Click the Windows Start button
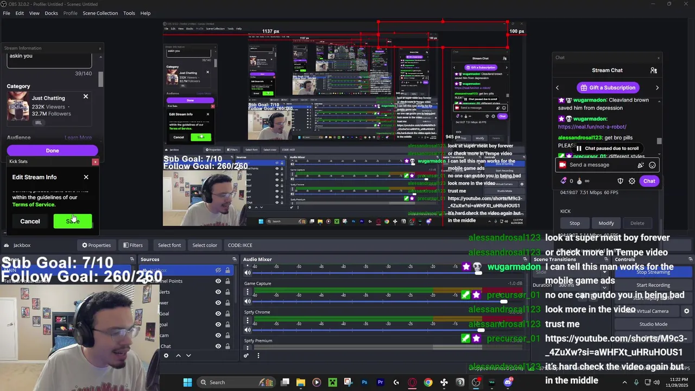Screen dimensions: 695x391 [x=187, y=382]
